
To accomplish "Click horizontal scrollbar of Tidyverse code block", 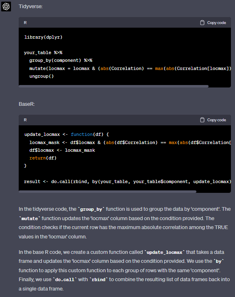I will (x=113, y=86).
